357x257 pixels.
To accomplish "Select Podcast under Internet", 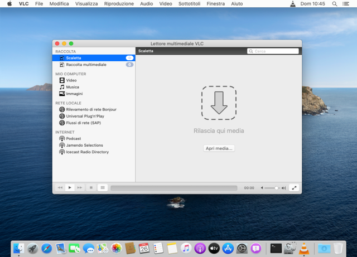I will [x=94, y=139].
